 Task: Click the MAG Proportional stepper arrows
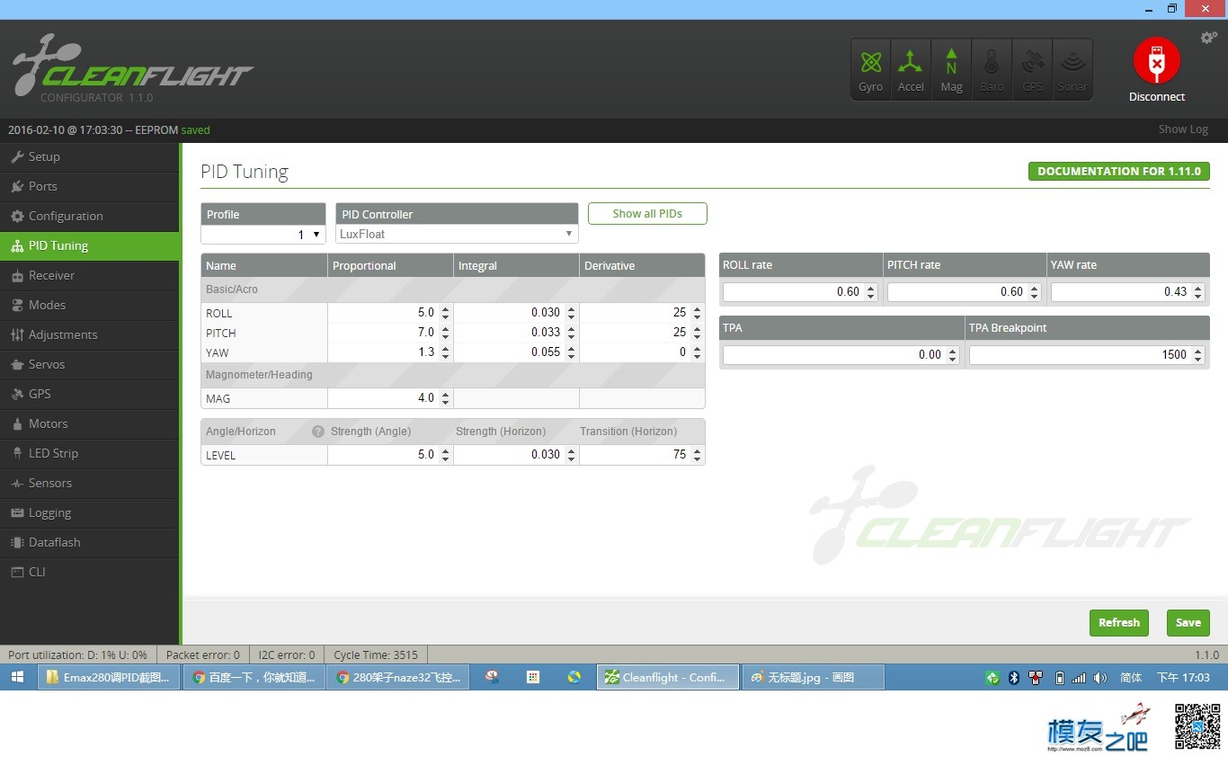(x=445, y=398)
